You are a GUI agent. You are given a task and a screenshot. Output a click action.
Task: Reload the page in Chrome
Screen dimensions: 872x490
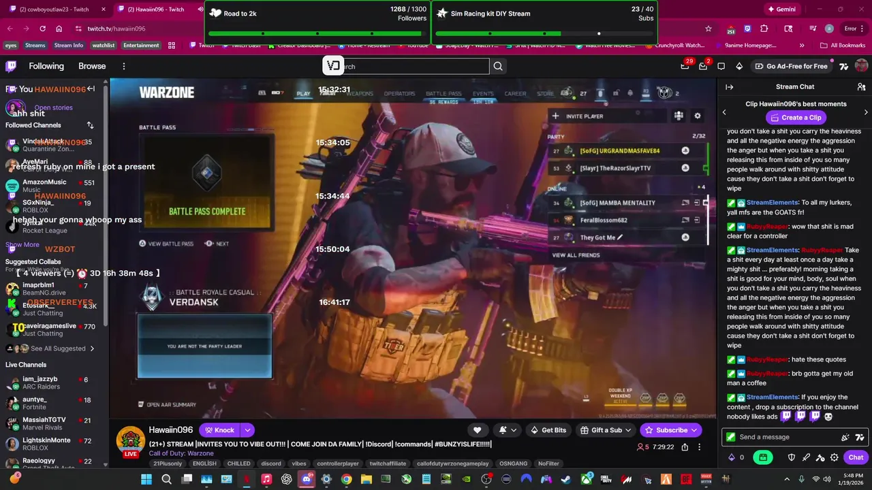pos(42,29)
